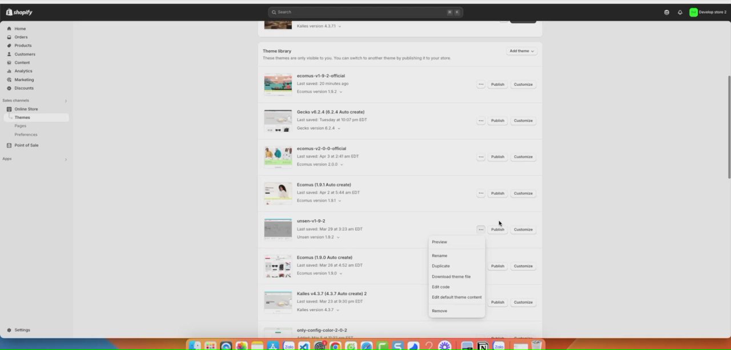The height and width of the screenshot is (350, 731).
Task: Select Themes under Online Store
Action: [36, 118]
